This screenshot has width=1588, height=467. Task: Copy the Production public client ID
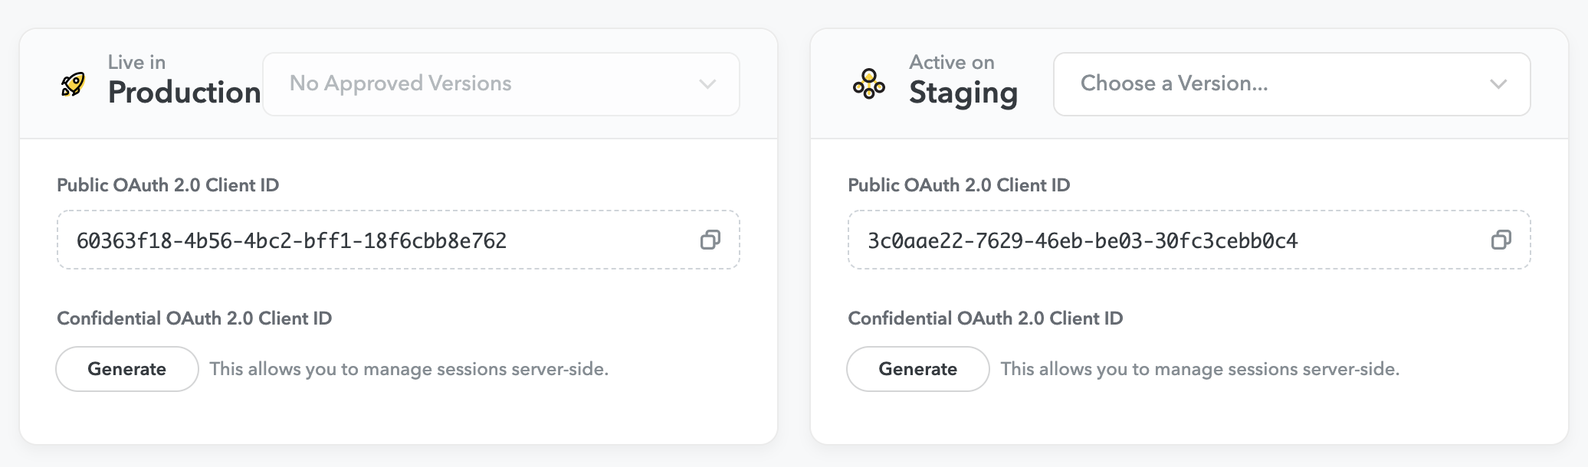tap(710, 240)
